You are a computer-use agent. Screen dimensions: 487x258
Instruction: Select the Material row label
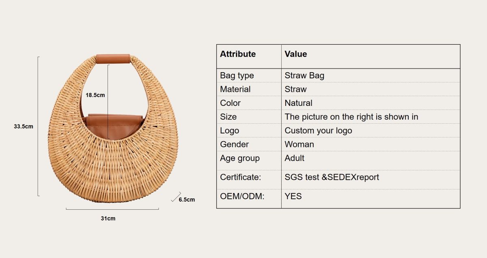tap(235, 89)
